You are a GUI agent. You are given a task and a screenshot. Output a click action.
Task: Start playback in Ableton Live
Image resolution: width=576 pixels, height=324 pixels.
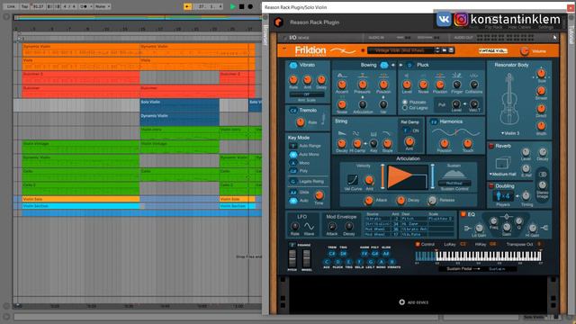(x=232, y=6)
